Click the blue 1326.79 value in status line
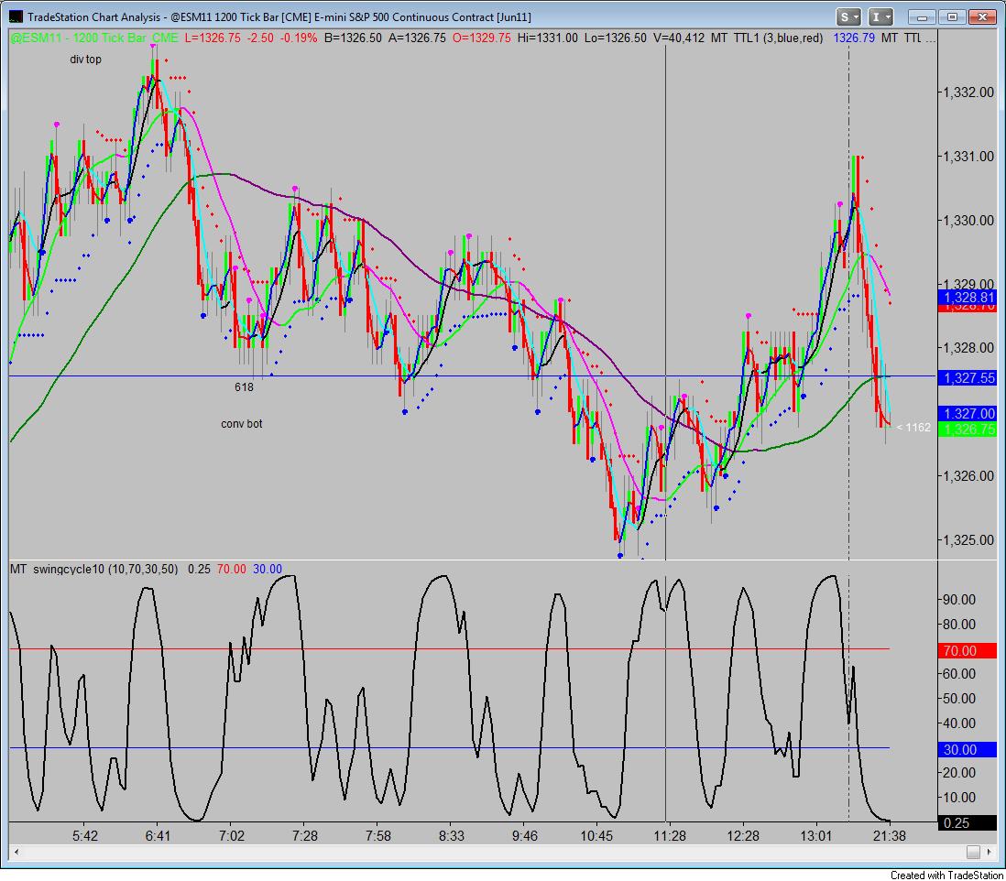Screen dimensions: 1006x881 point(854,38)
